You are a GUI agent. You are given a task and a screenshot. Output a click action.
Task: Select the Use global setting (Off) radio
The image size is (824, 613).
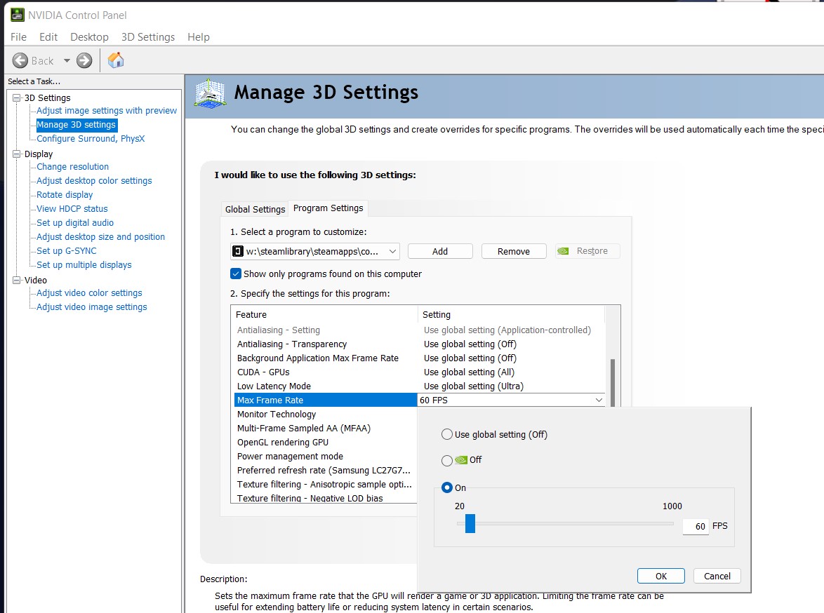[447, 435]
